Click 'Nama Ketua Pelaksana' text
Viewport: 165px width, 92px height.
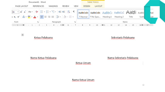click(43, 58)
